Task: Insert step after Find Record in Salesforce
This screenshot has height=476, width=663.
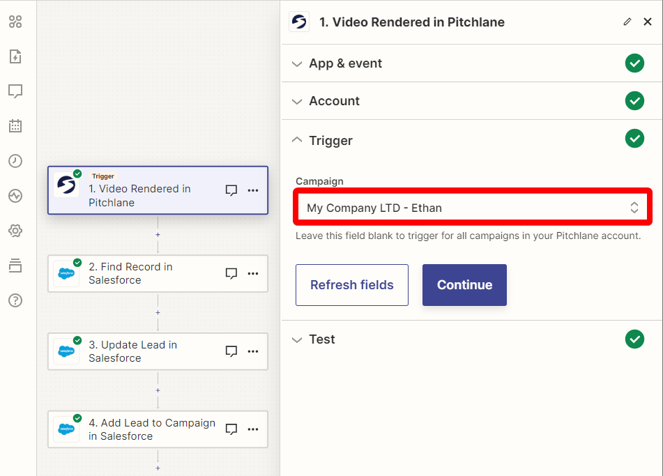Action: [158, 312]
